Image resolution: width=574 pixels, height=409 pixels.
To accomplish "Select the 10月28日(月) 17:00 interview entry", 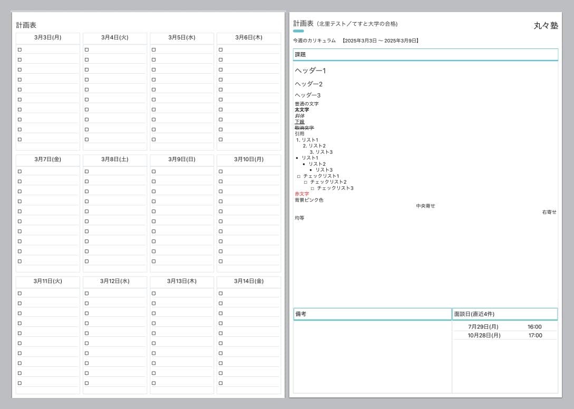I will pos(505,335).
